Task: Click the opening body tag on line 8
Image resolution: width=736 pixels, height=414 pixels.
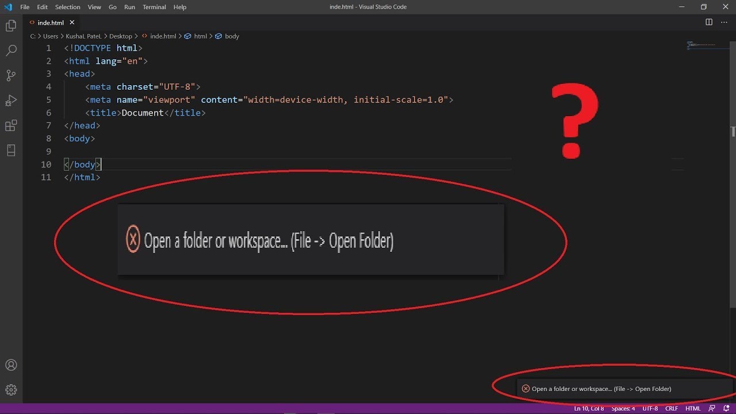Action: [79, 139]
